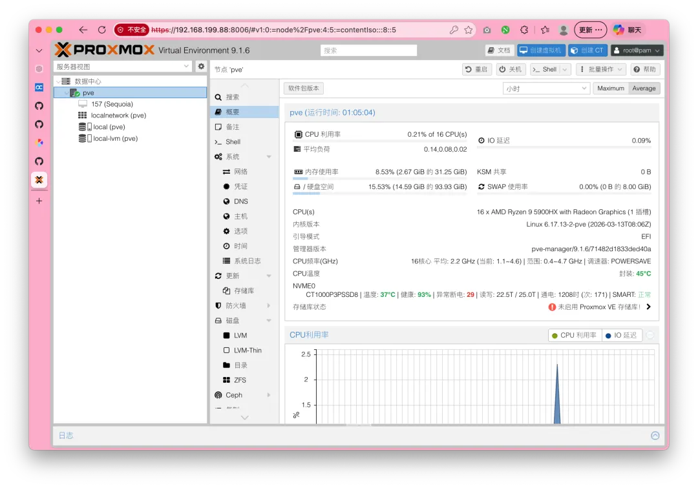Open the password key icon in address bar
The image size is (698, 488).
[x=454, y=30]
